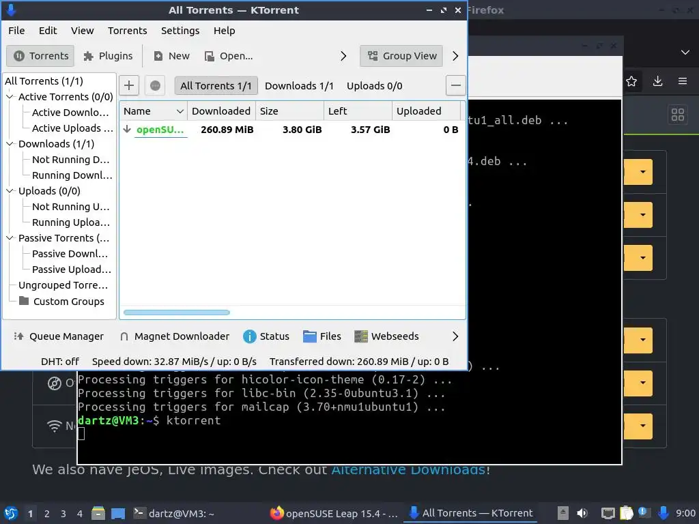Select Passive Uploads group
The image size is (699, 524).
71,270
